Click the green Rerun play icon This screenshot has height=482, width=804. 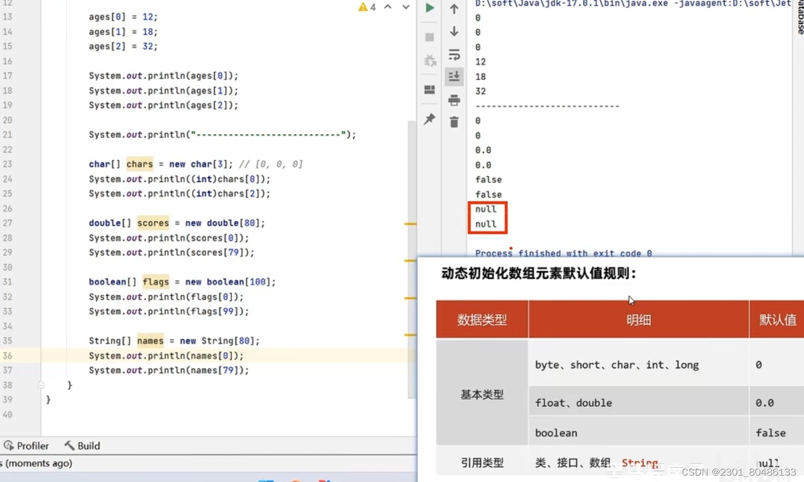click(430, 8)
